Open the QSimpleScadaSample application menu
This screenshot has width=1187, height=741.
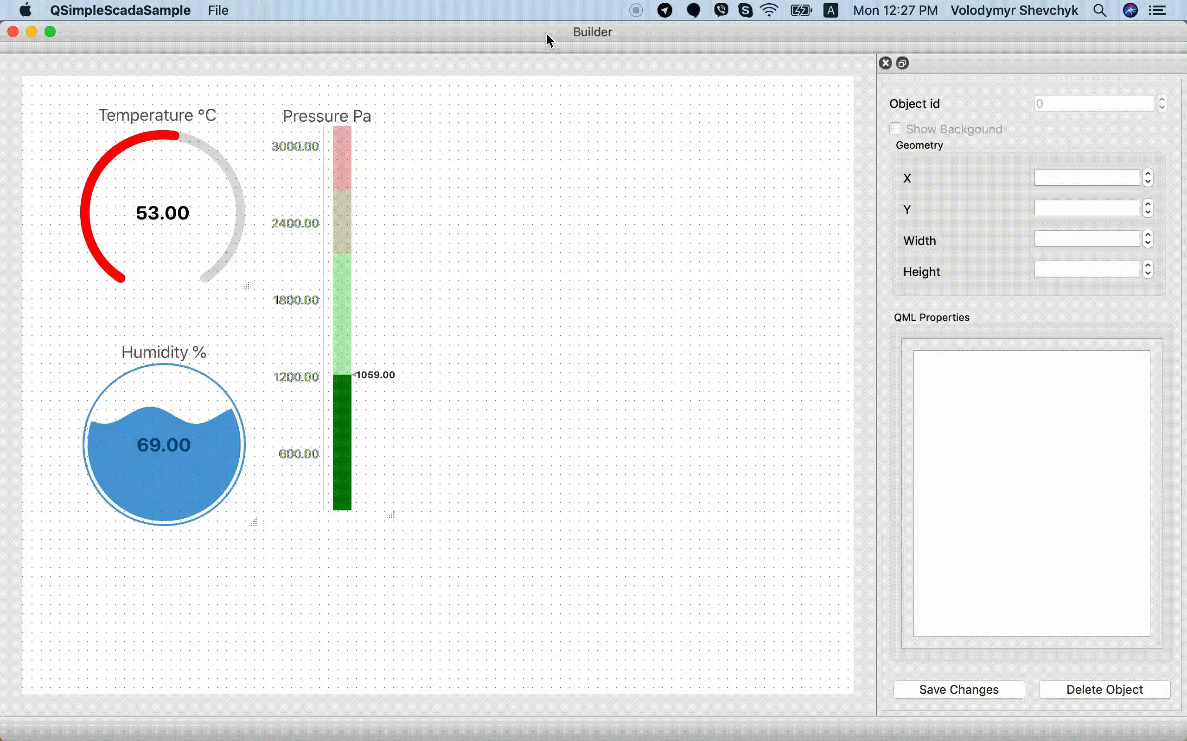(x=120, y=11)
